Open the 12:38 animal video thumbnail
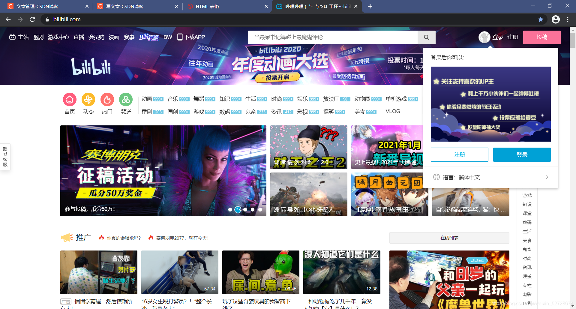Viewport: 576px width, 309px height. (x=342, y=272)
